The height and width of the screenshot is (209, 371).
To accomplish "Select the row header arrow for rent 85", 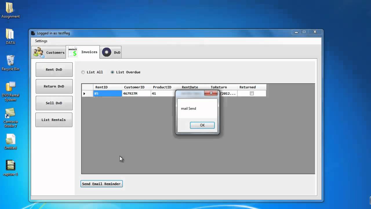I will click(x=87, y=93).
